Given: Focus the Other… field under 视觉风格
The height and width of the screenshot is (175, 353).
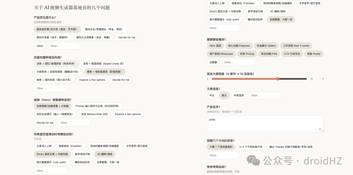Looking at the screenshot, I should tap(51, 88).
